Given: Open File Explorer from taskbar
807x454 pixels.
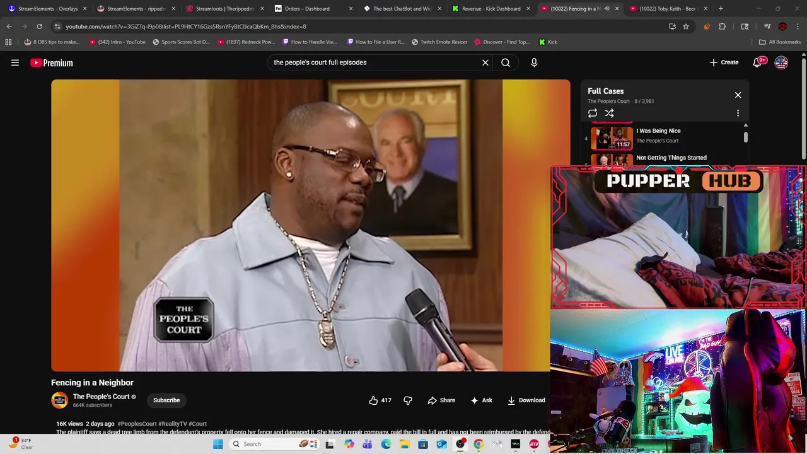Looking at the screenshot, I should coord(404,444).
